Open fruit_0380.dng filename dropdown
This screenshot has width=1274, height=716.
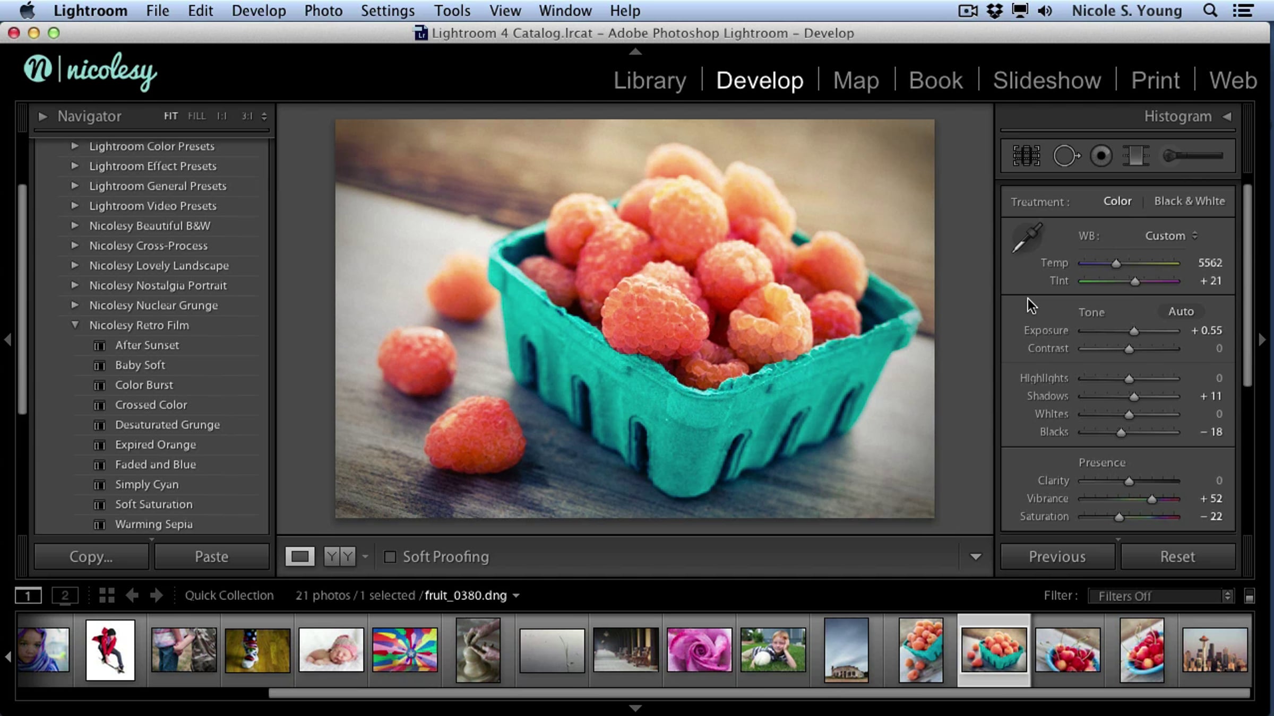pos(515,596)
